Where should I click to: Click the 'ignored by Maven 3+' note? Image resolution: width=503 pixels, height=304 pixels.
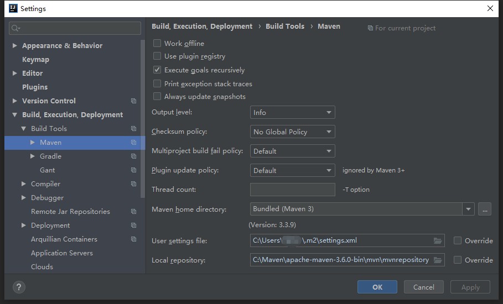pyautogui.click(x=374, y=170)
